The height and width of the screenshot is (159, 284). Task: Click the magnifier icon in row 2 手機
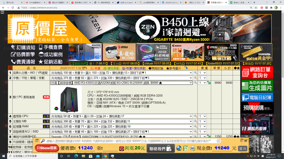point(195,78)
